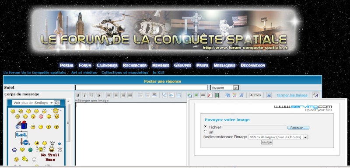Open the Aucune subject icon dropdown

click(224, 87)
